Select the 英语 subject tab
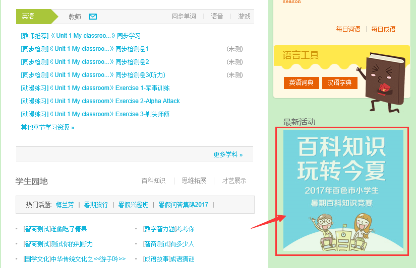416x268 pixels. [29, 17]
